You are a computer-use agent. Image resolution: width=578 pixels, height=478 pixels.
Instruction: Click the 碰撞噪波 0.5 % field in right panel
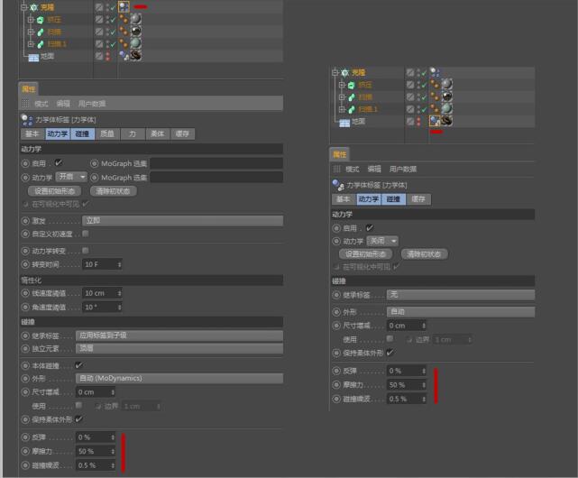(x=407, y=399)
